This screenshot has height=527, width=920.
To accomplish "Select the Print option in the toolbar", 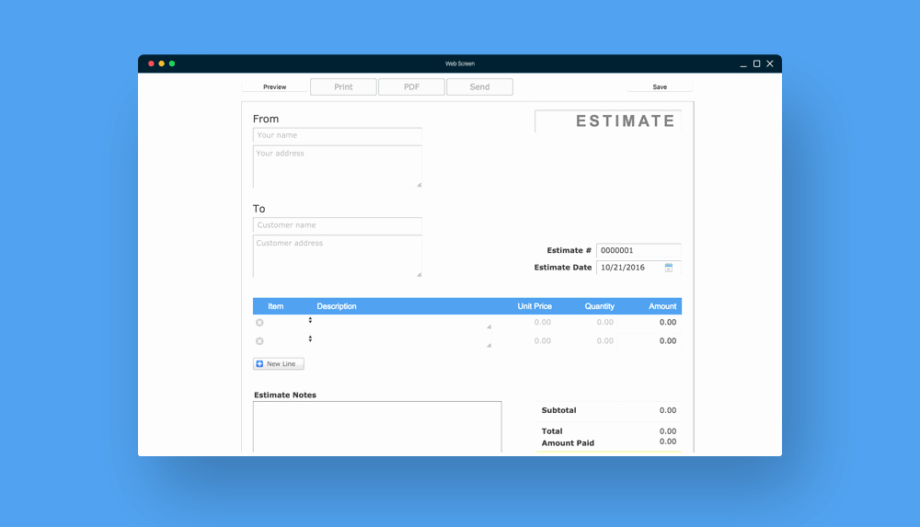I will click(x=343, y=86).
